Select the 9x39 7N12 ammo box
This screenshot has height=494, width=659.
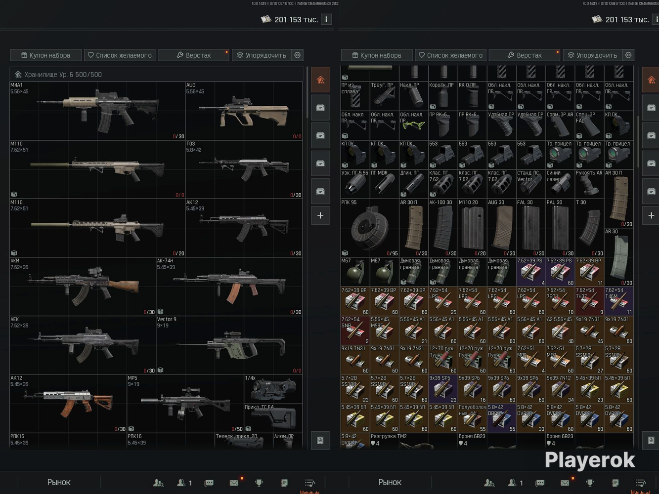point(560,389)
